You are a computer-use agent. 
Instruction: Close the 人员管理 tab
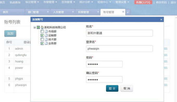(73, 12)
